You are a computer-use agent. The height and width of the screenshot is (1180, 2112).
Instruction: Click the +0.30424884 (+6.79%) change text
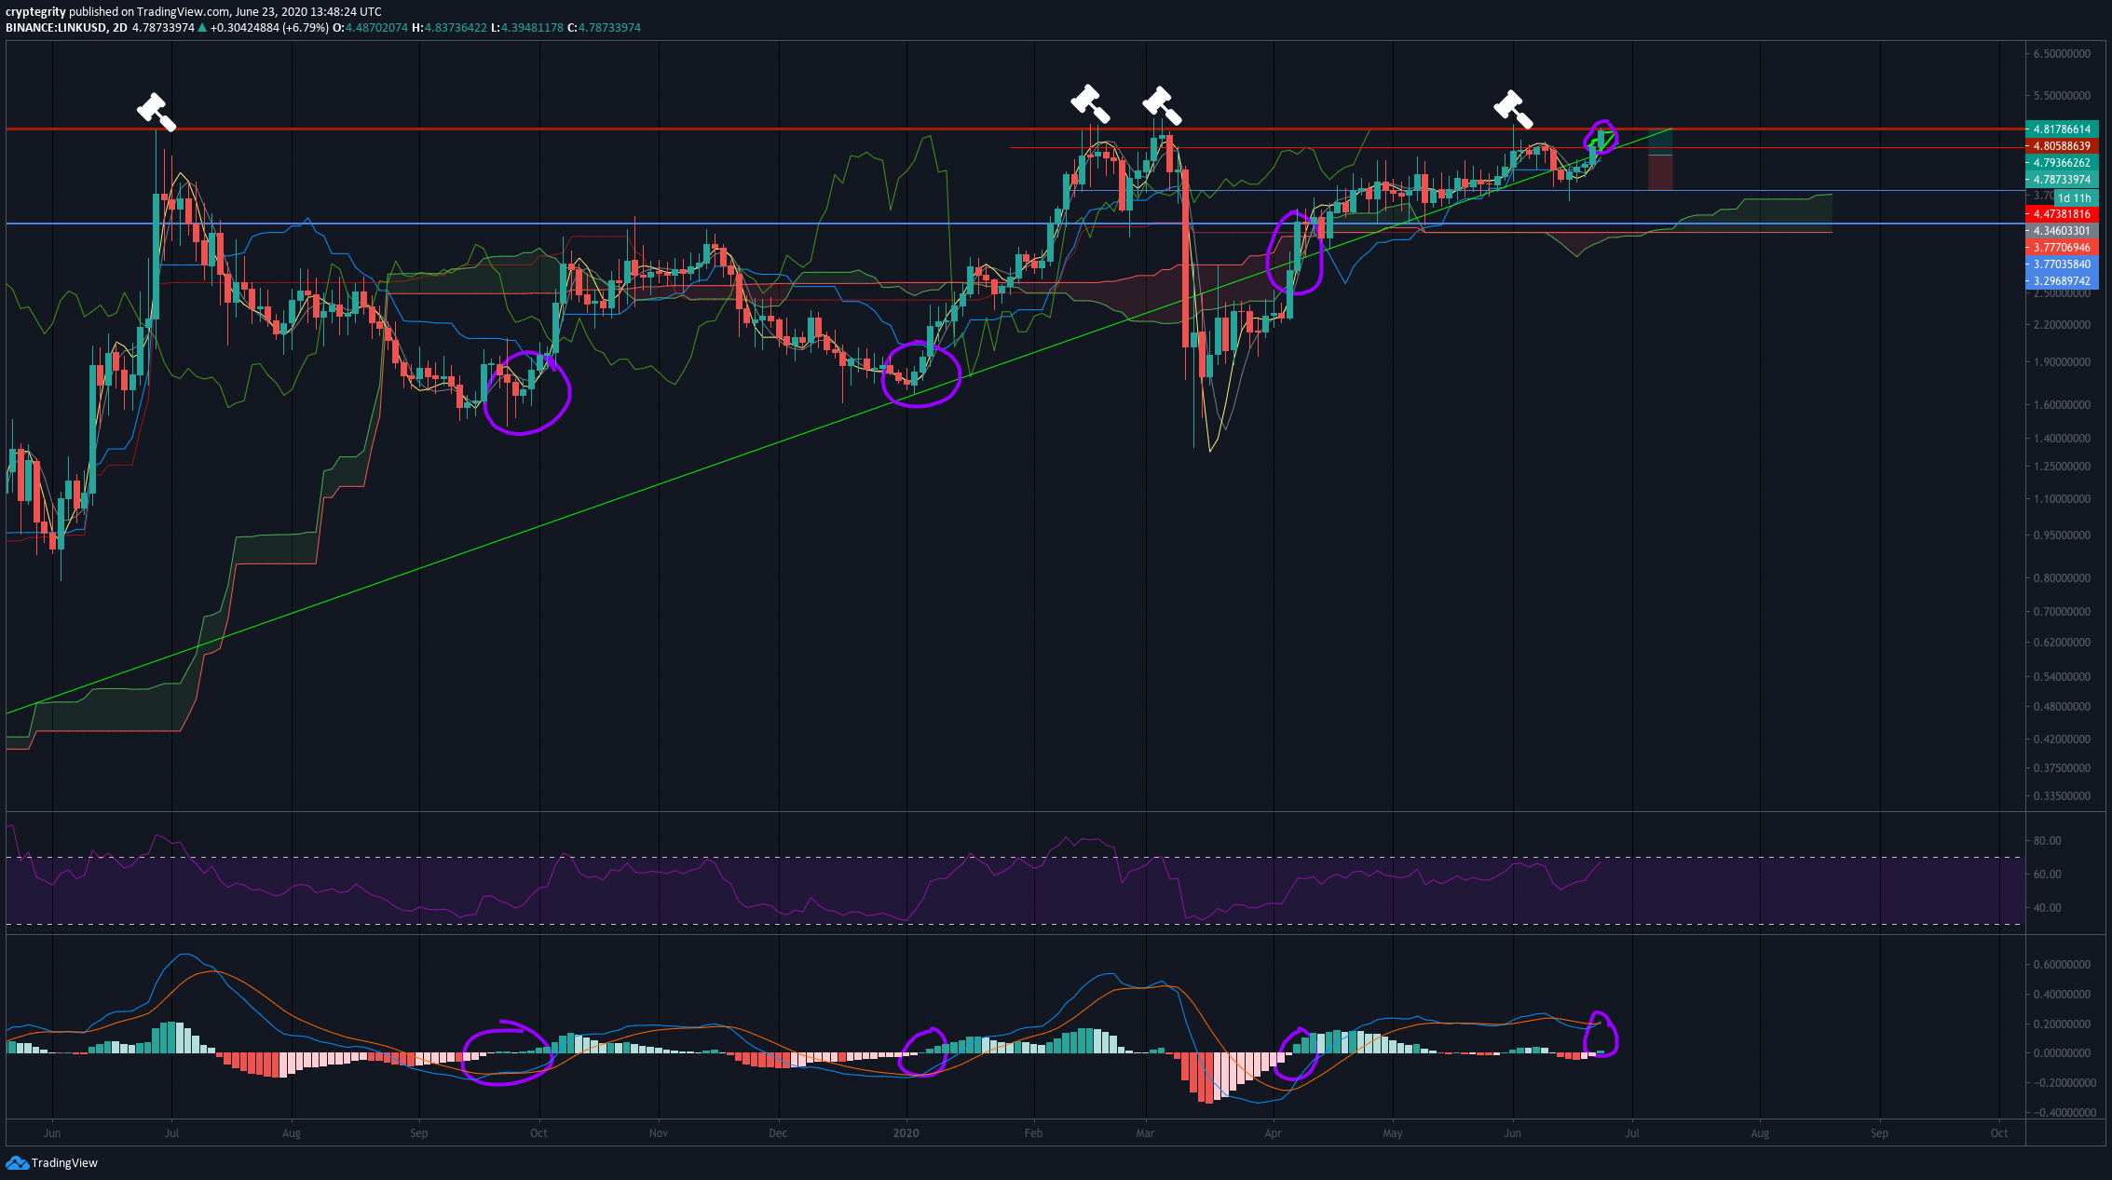point(269,28)
